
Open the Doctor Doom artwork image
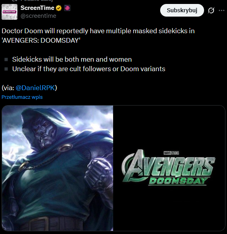coord(57,168)
